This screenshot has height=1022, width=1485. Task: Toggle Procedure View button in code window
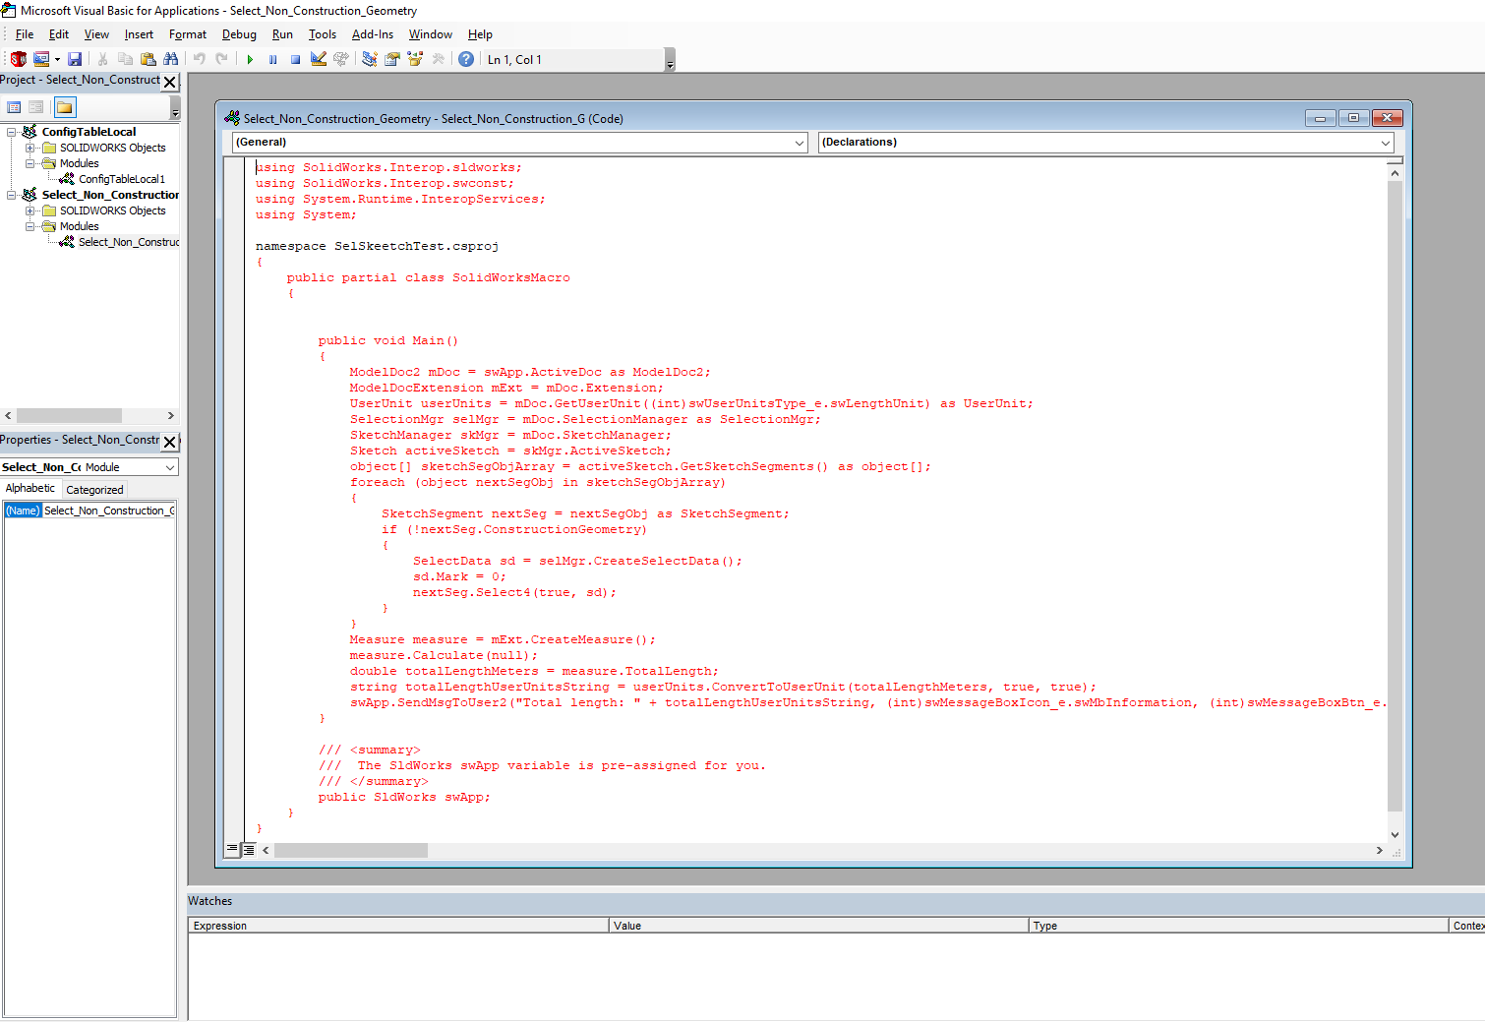click(232, 849)
